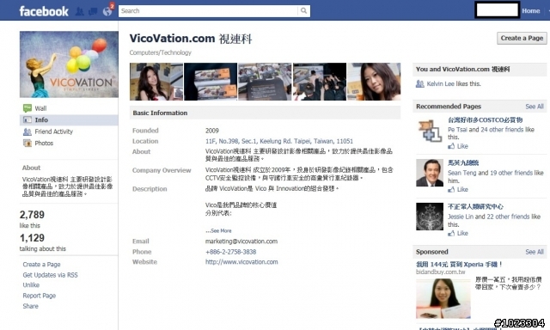Click See All for Sponsored
This screenshot has width=550, height=330.
pos(535,252)
